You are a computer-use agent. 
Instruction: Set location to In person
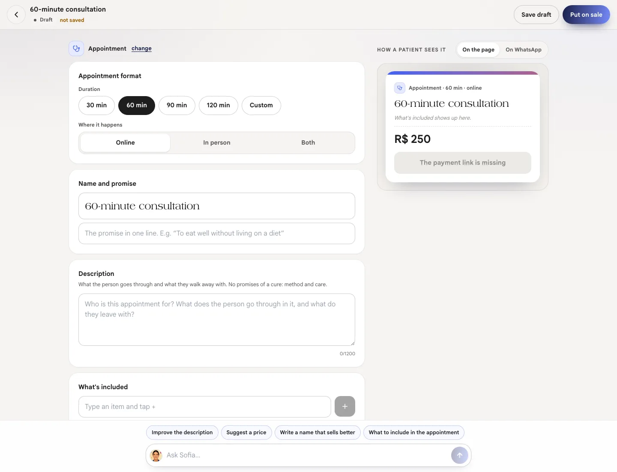coord(217,142)
